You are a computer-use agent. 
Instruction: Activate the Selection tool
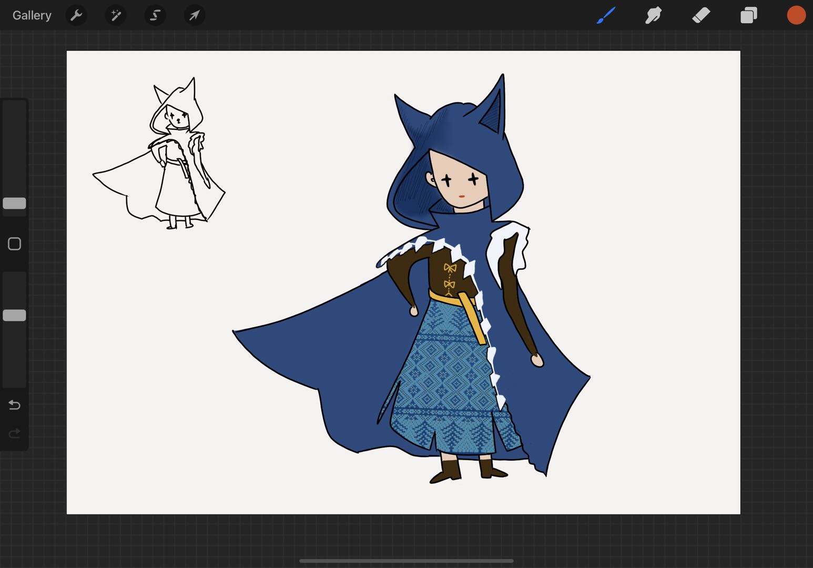pos(155,15)
